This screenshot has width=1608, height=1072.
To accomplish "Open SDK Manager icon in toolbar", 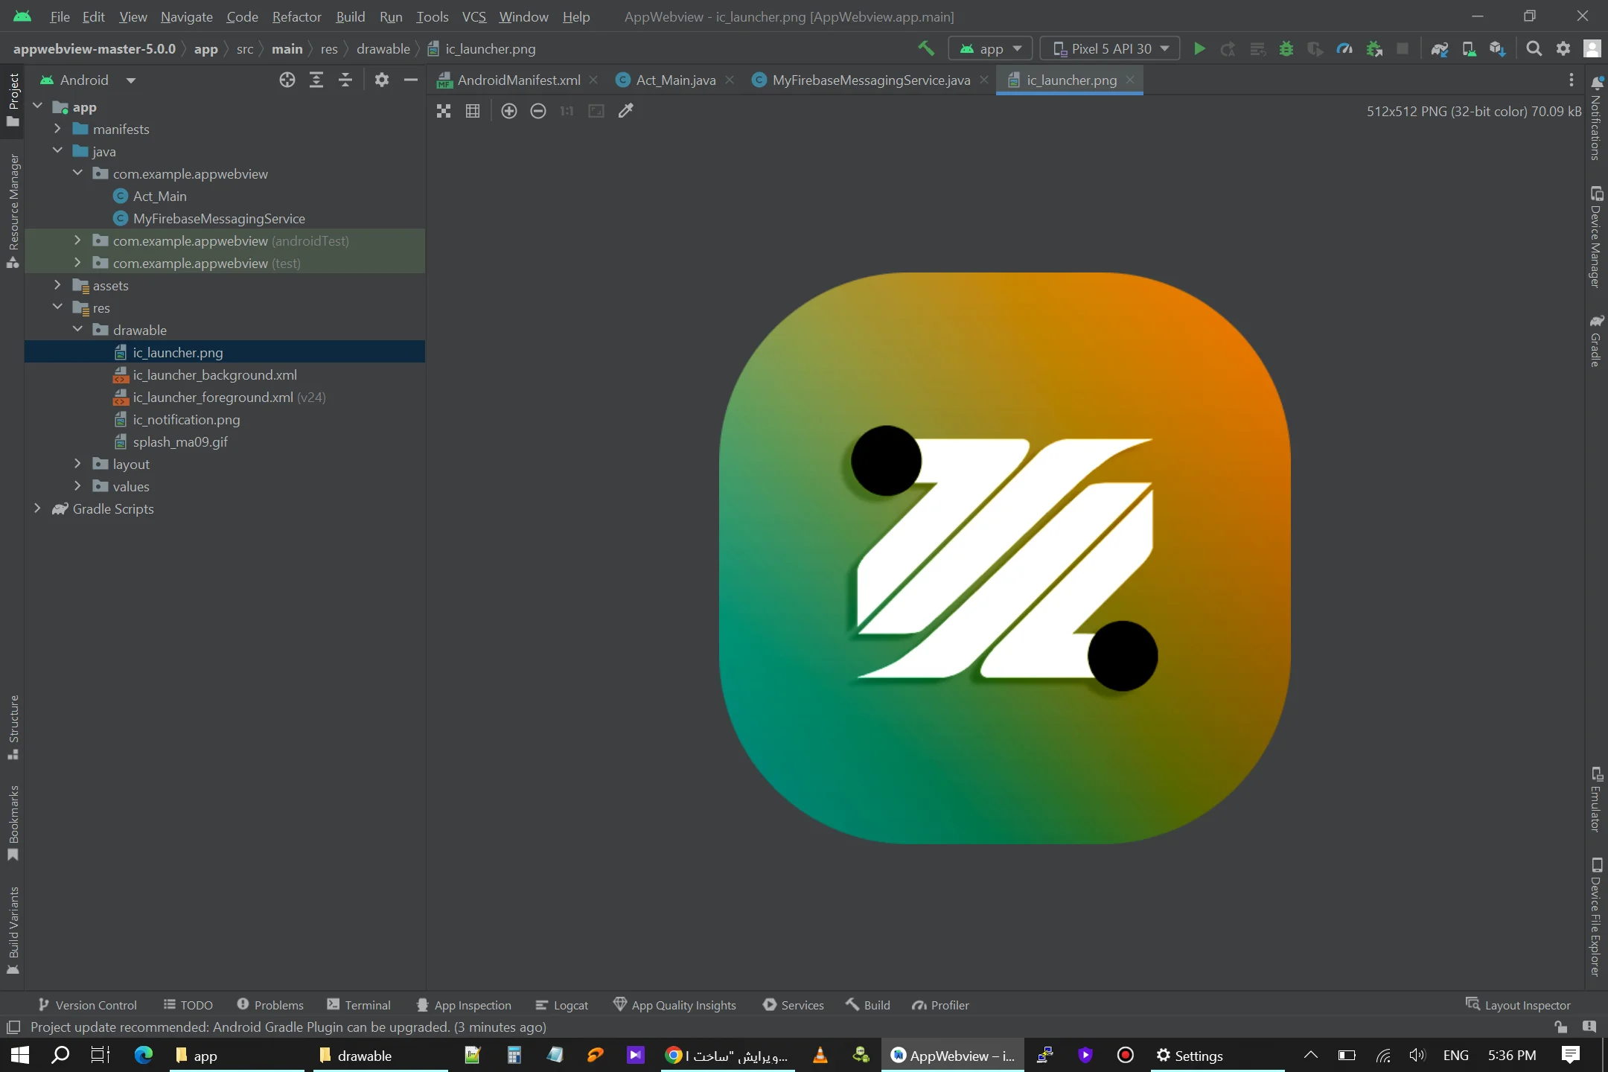I will [x=1498, y=48].
